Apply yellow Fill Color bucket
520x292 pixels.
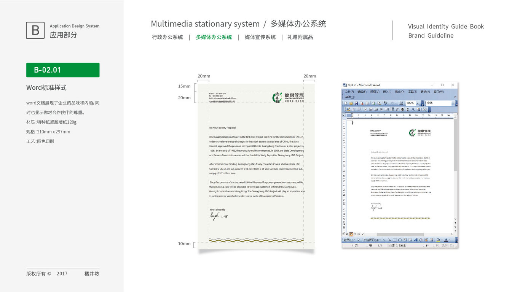tap(438, 240)
